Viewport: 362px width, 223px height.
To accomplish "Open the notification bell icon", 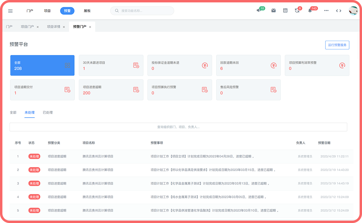I will click(x=310, y=10).
